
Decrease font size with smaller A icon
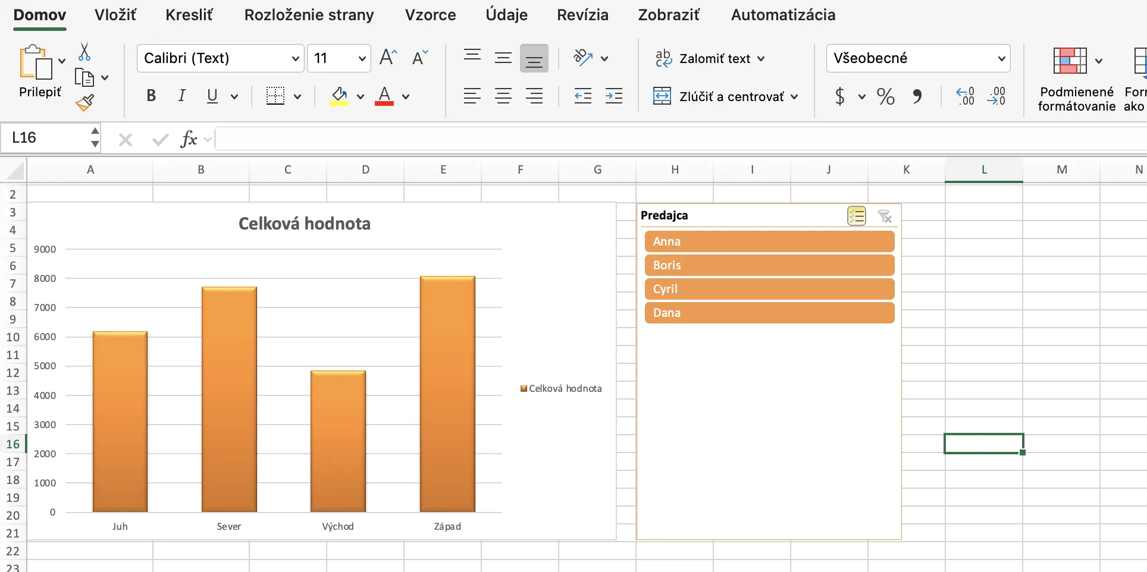(x=419, y=58)
